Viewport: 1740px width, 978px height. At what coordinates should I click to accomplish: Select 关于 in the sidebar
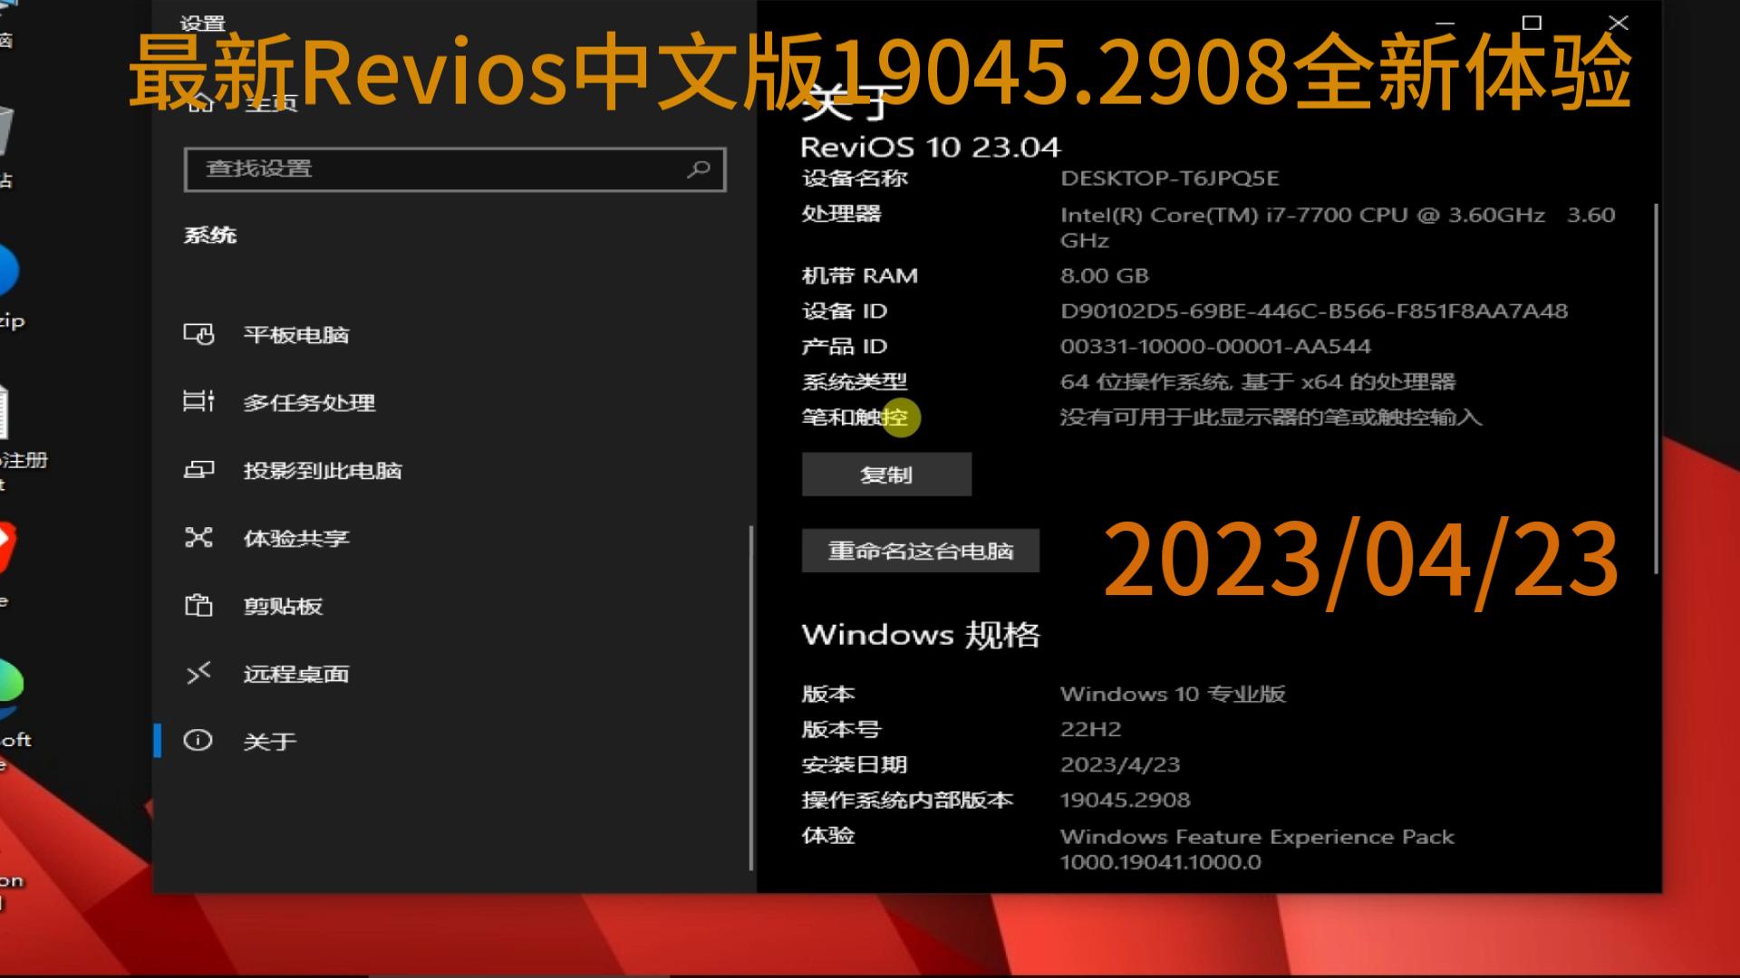coord(455,741)
